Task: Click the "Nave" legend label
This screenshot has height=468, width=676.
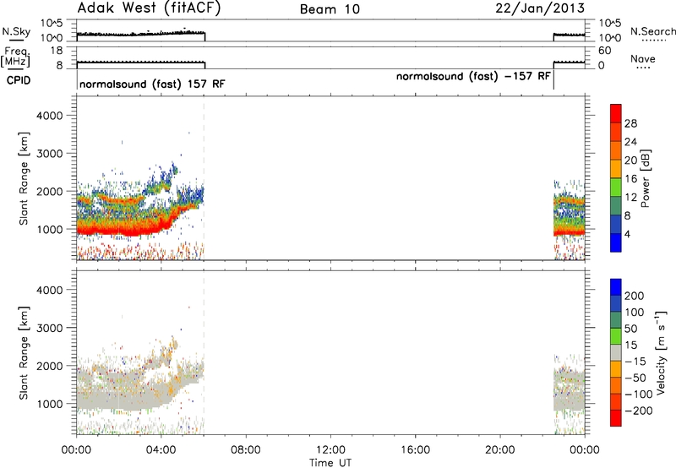Action: pyautogui.click(x=643, y=58)
